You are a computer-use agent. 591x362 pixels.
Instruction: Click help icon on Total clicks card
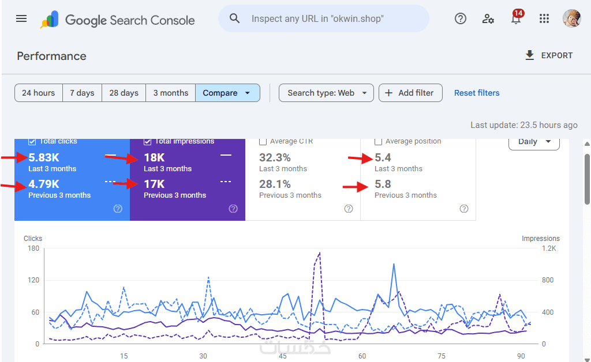click(x=118, y=209)
